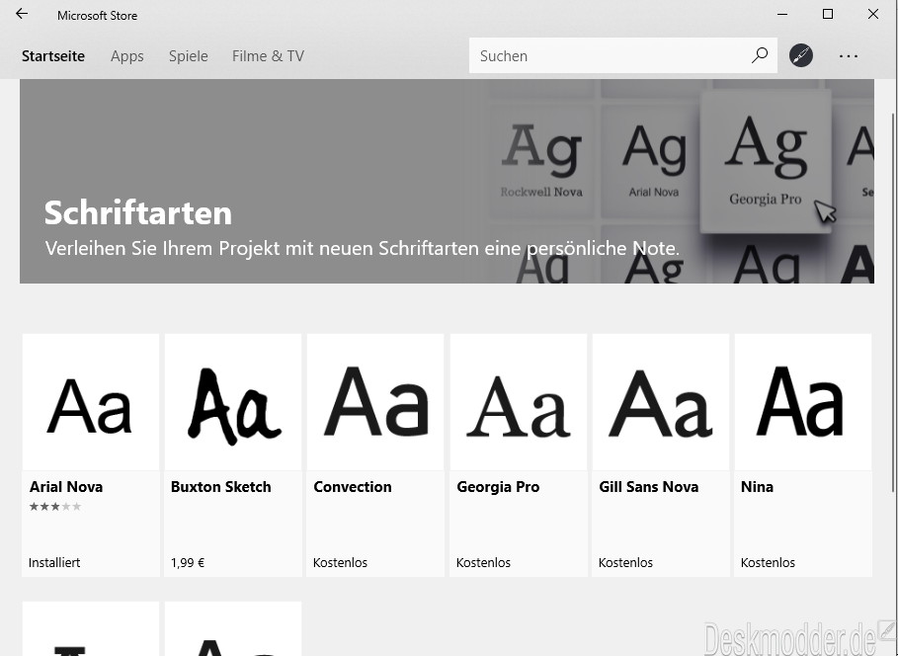Screen dimensions: 898x656
Task: Click the Arial Nova star rating
Action: [55, 507]
